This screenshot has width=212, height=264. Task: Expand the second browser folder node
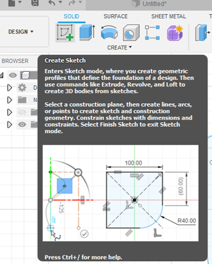[x=9, y=100]
